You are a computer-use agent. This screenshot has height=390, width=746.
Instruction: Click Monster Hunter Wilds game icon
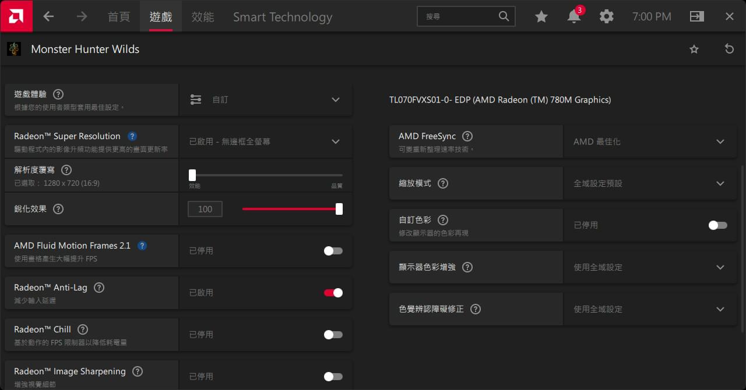[x=14, y=49]
